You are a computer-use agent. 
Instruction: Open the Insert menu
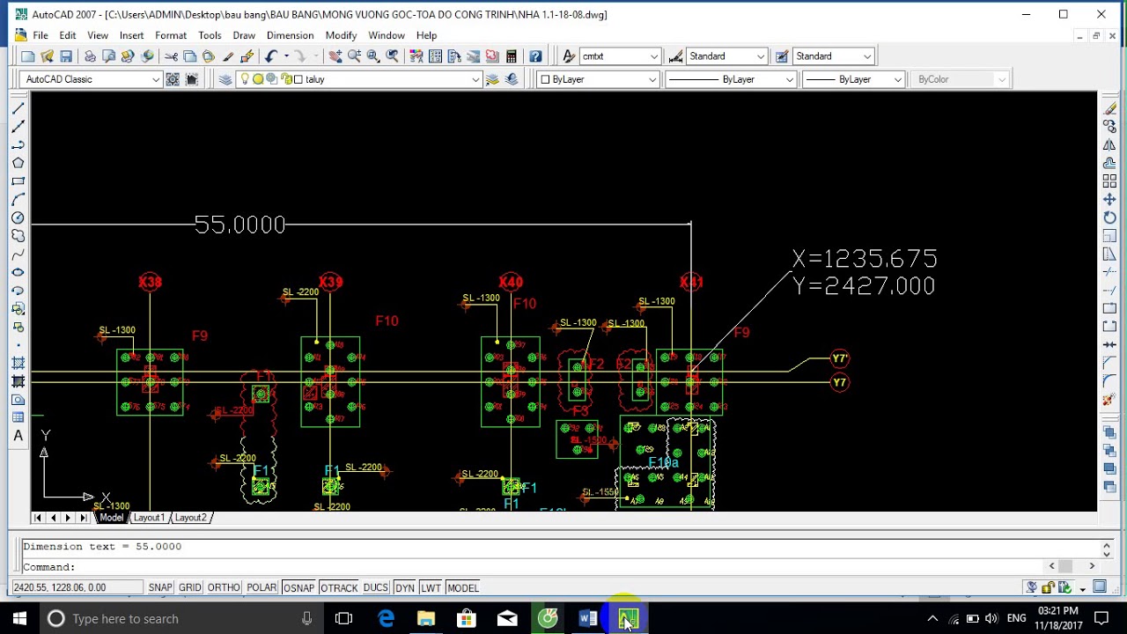pos(132,35)
